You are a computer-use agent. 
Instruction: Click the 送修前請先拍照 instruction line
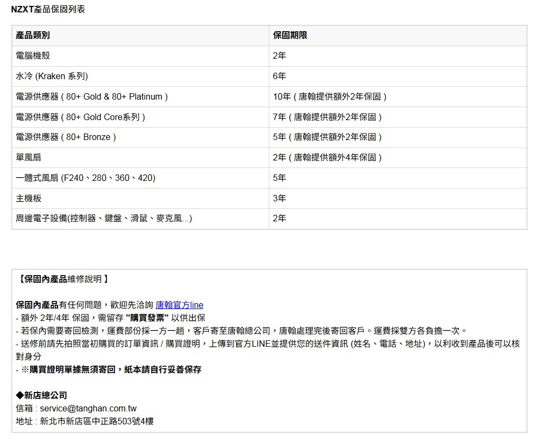click(268, 350)
